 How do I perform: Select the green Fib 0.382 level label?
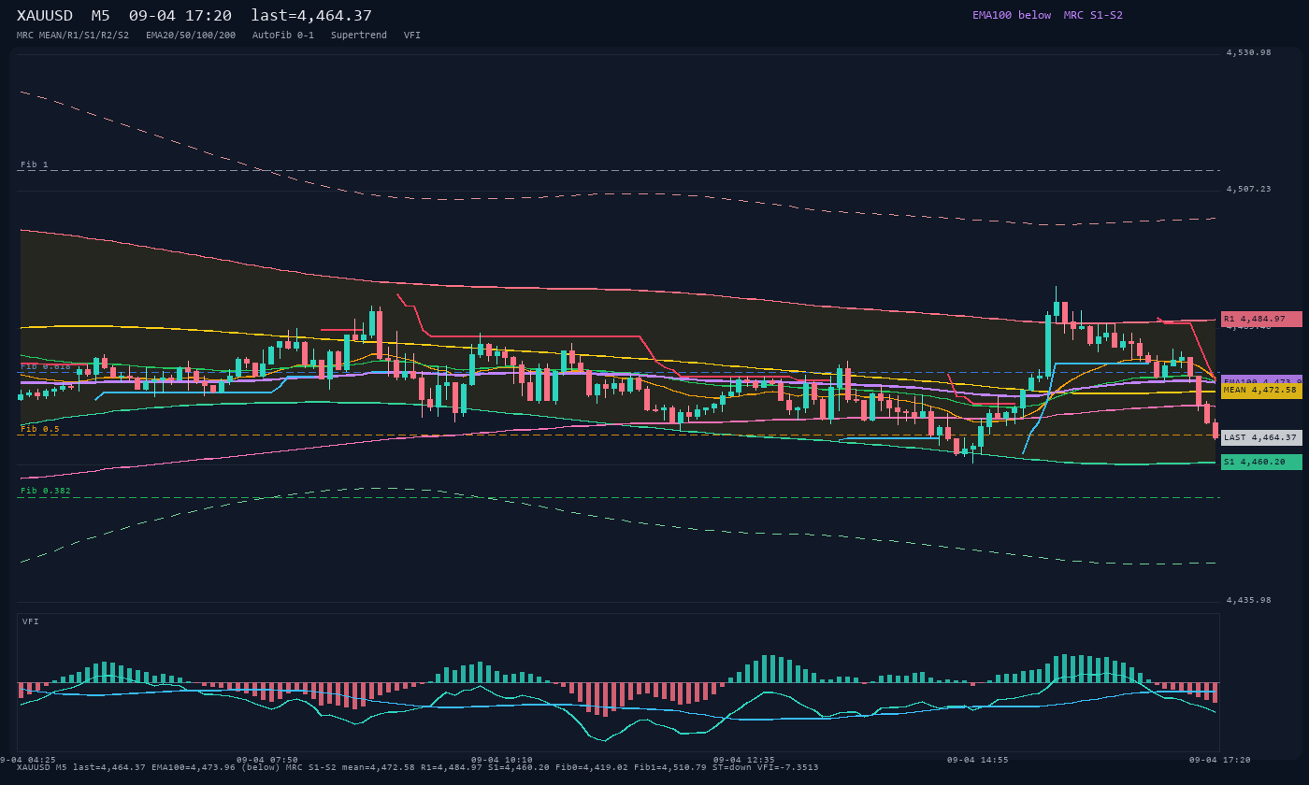[x=46, y=491]
